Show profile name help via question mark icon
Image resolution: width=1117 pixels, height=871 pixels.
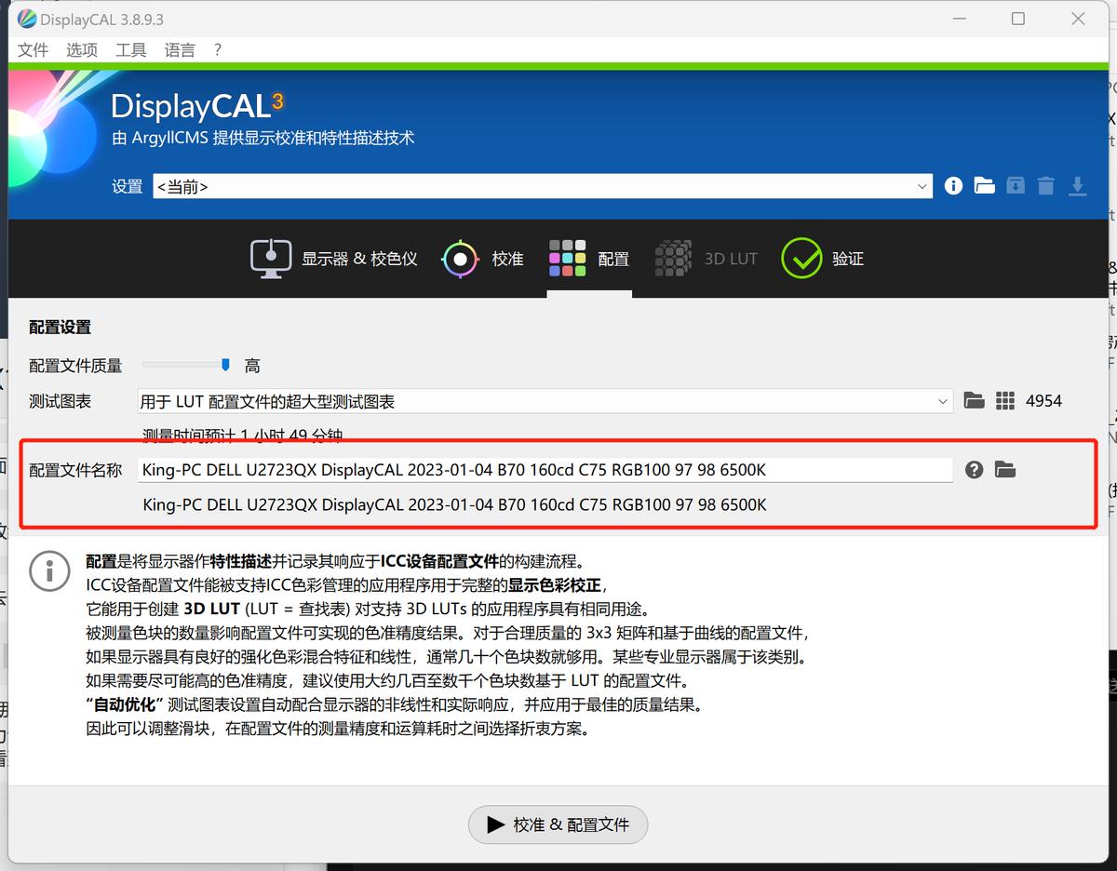pyautogui.click(x=974, y=470)
